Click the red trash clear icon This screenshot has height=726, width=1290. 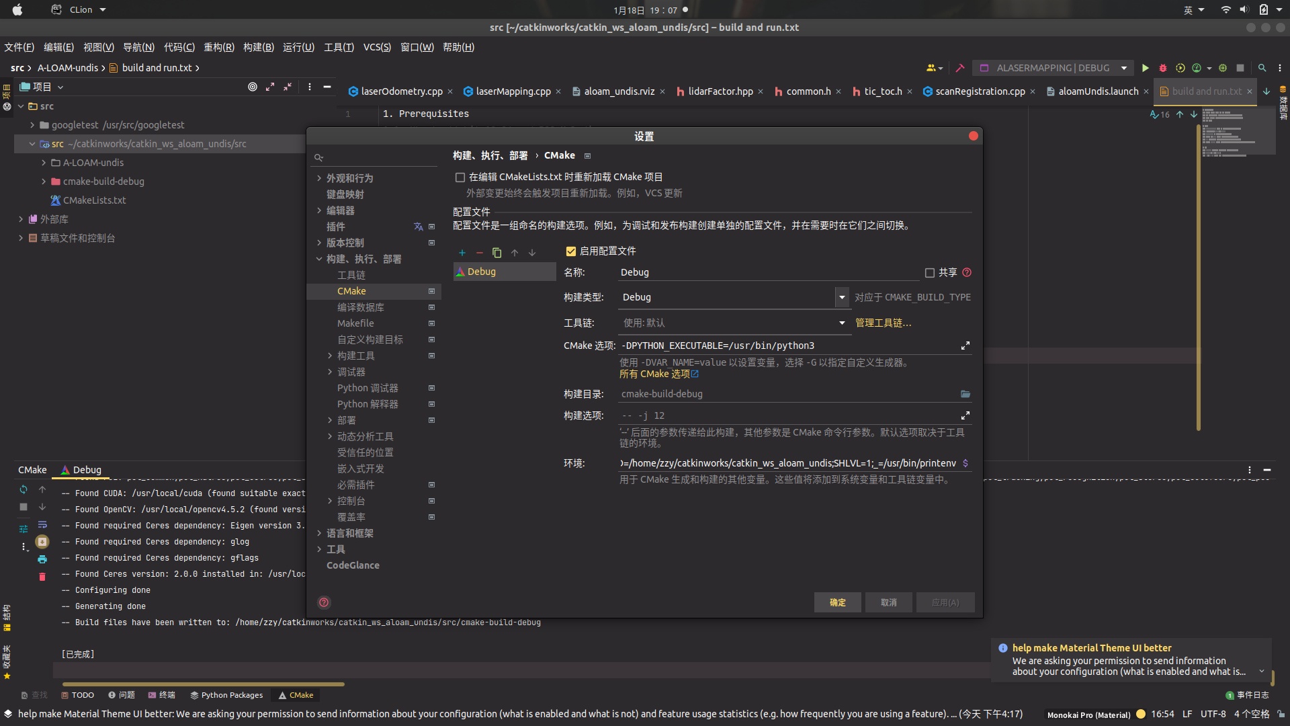tap(42, 577)
